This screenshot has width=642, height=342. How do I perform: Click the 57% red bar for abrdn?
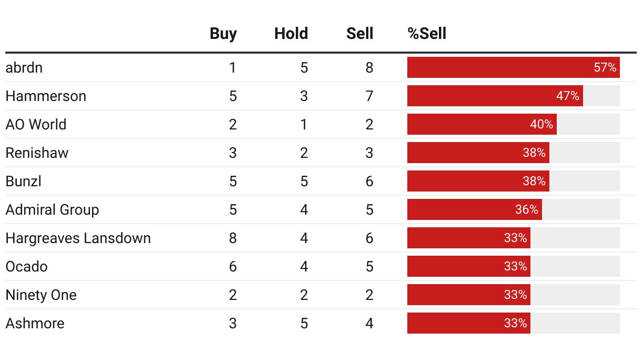click(514, 67)
